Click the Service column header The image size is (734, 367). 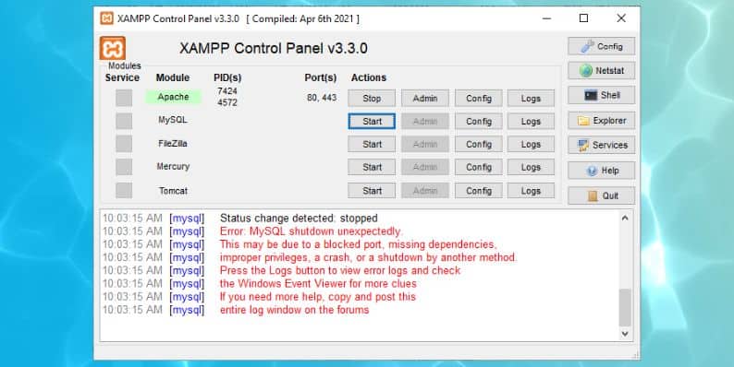click(x=122, y=77)
